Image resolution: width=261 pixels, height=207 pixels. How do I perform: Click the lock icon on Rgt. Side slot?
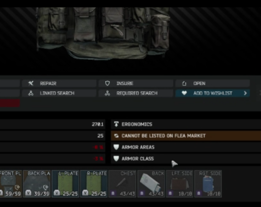[199, 193]
